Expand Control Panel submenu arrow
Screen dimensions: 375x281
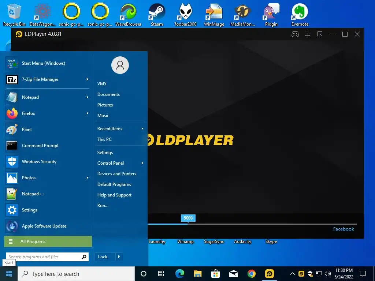point(142,163)
